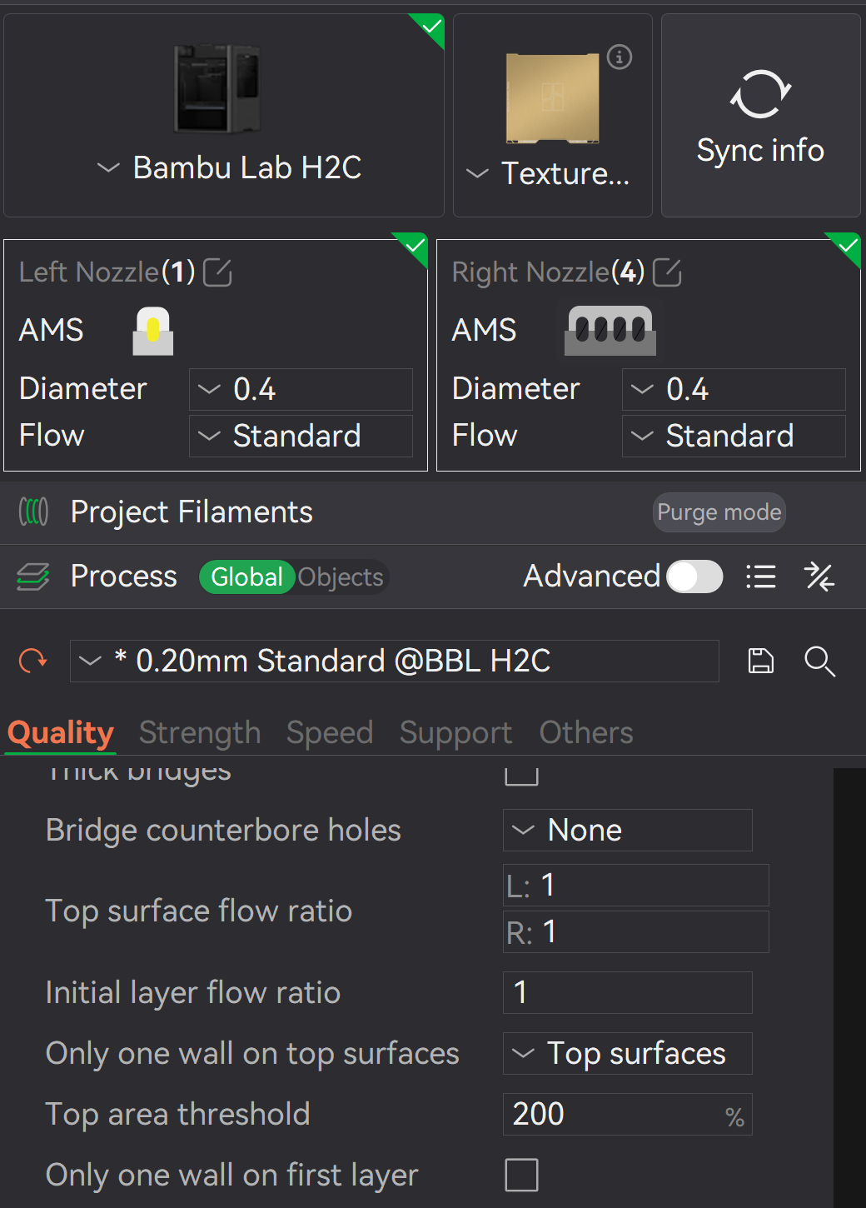Switch to the Strength tab
The height and width of the screenshot is (1208, 866).
200,733
